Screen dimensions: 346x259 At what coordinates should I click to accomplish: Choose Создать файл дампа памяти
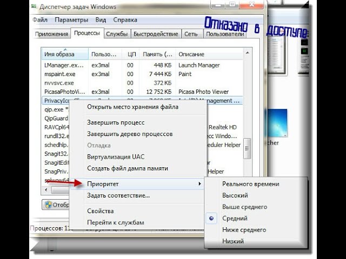(x=137, y=168)
